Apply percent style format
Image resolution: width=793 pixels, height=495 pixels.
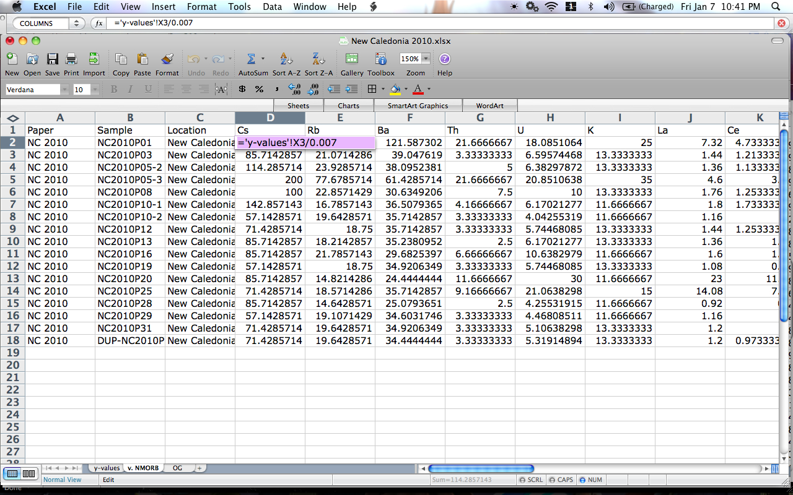[259, 90]
